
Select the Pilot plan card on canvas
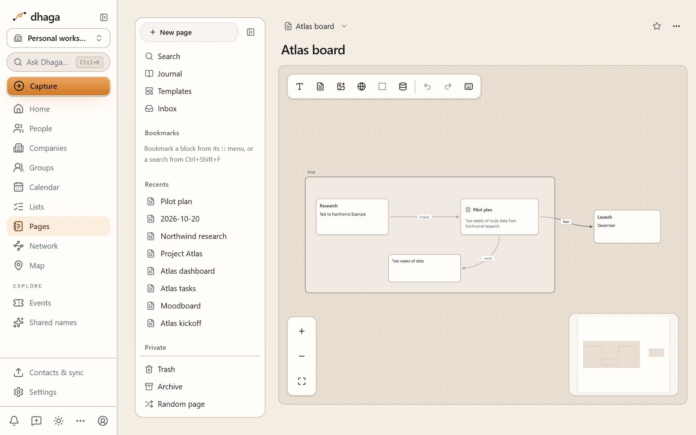click(499, 217)
